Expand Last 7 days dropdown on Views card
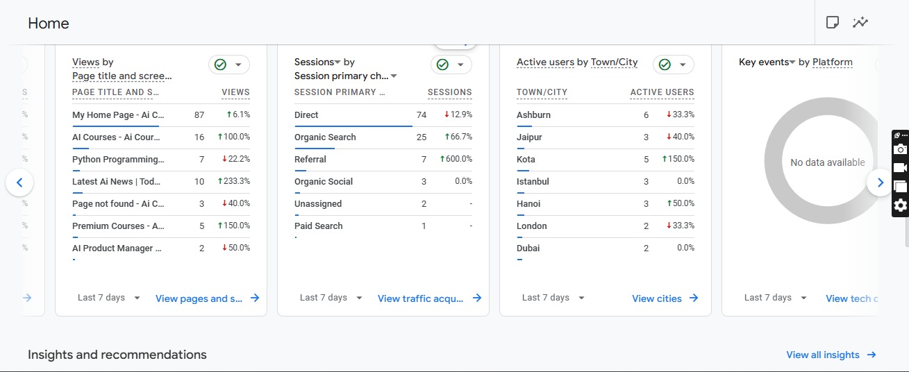The image size is (909, 372). point(109,298)
